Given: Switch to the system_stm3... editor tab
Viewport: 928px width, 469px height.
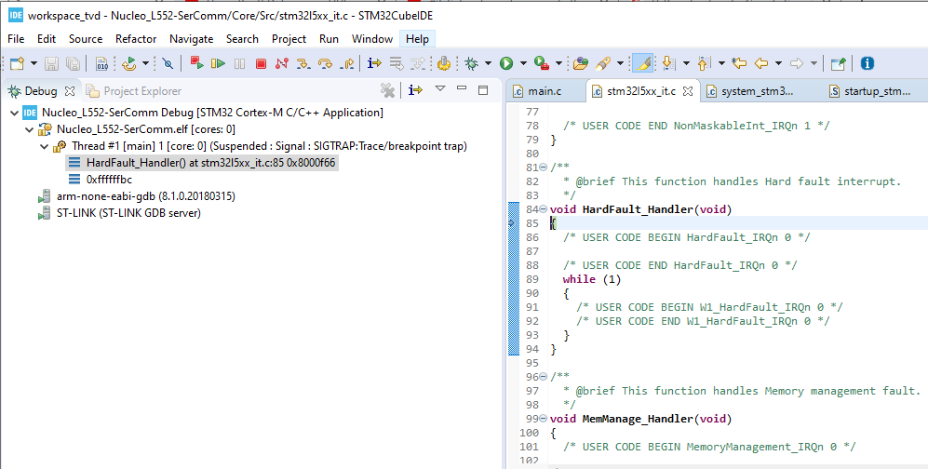Looking at the screenshot, I should tap(749, 91).
